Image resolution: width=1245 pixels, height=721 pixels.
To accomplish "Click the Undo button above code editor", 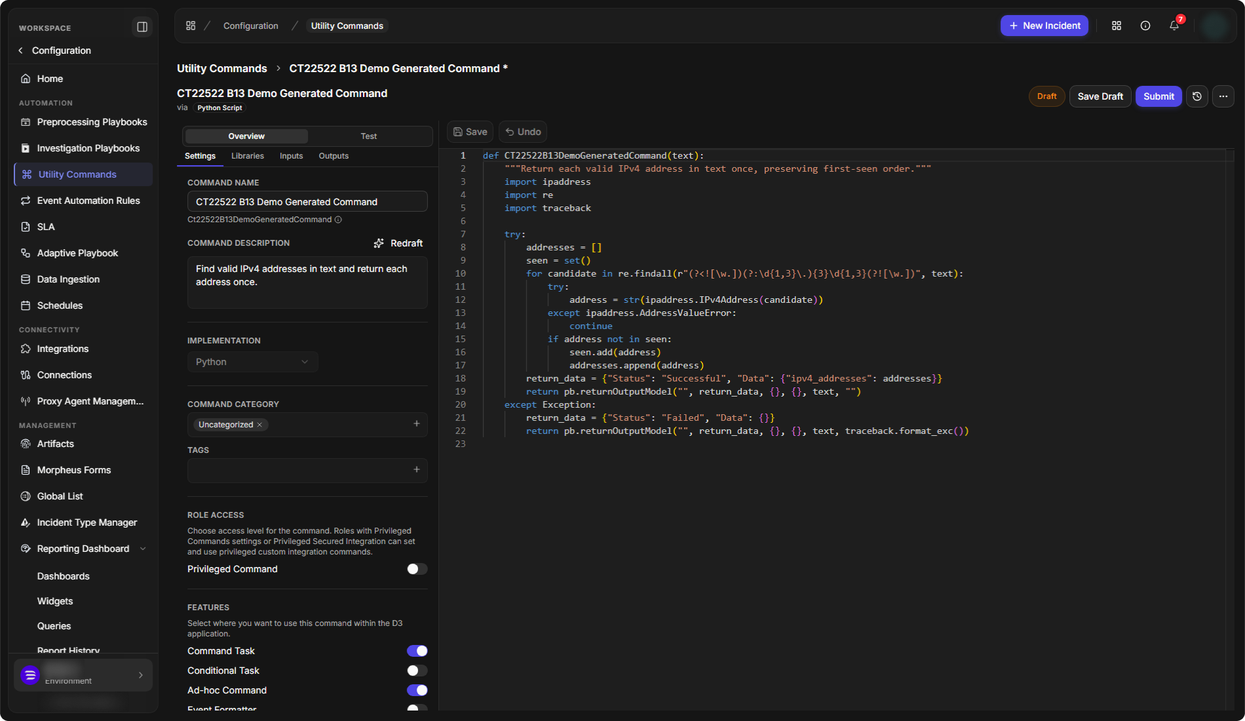I will [x=523, y=132].
